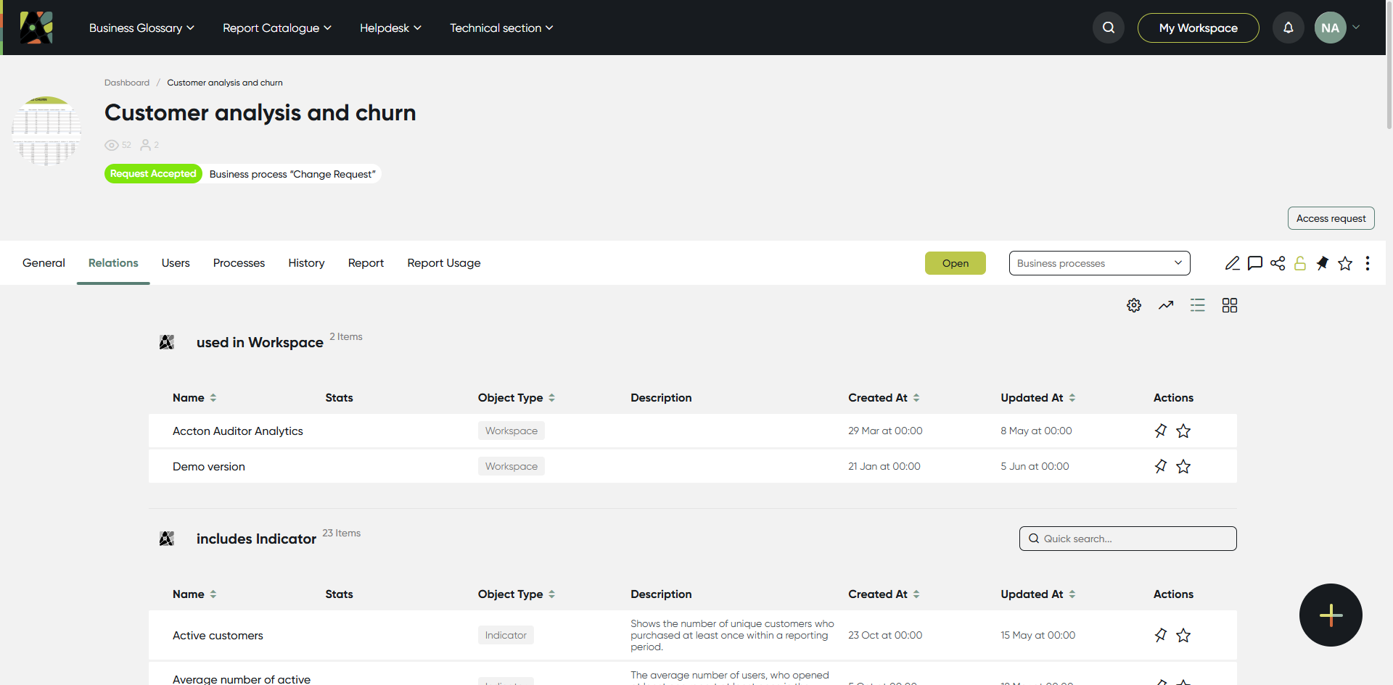This screenshot has width=1393, height=685.
Task: Expand the Helpdesk menu
Action: 390,28
